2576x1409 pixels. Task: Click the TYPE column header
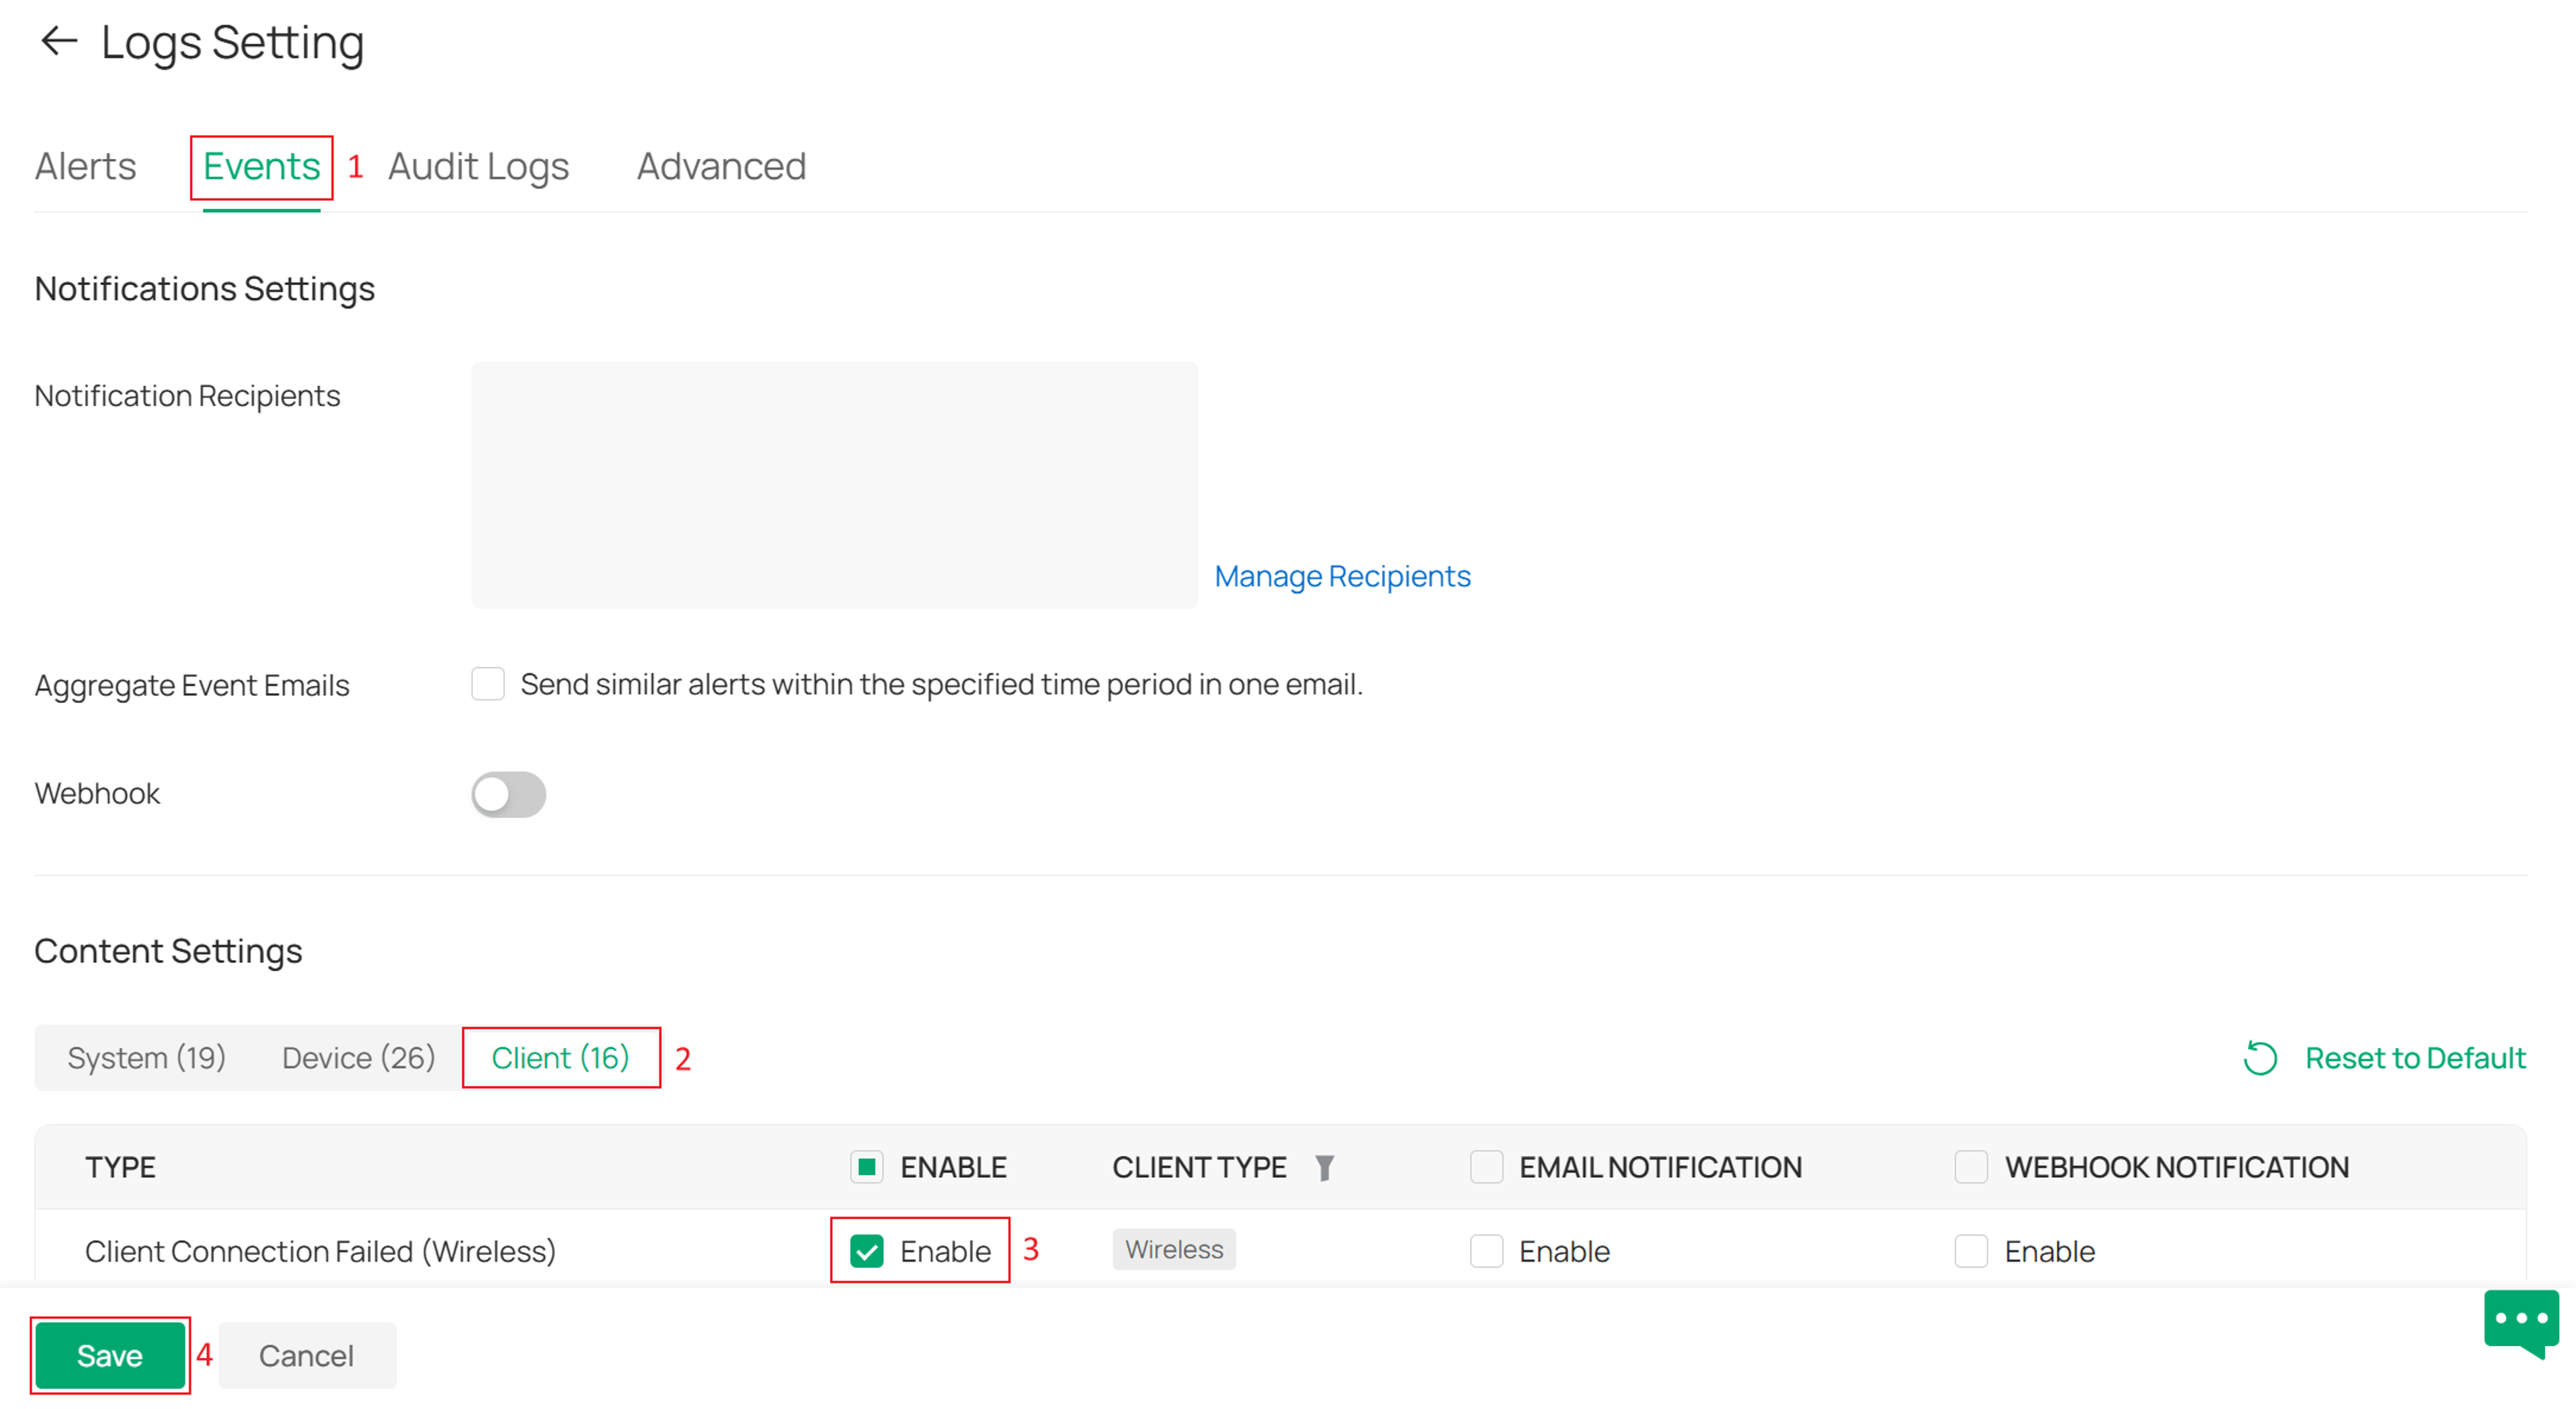tap(120, 1168)
